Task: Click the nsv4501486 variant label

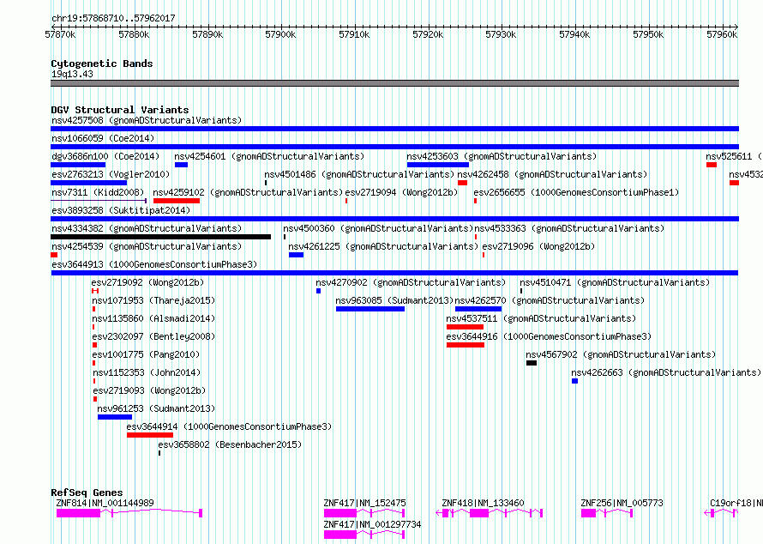Action: pyautogui.click(x=359, y=174)
